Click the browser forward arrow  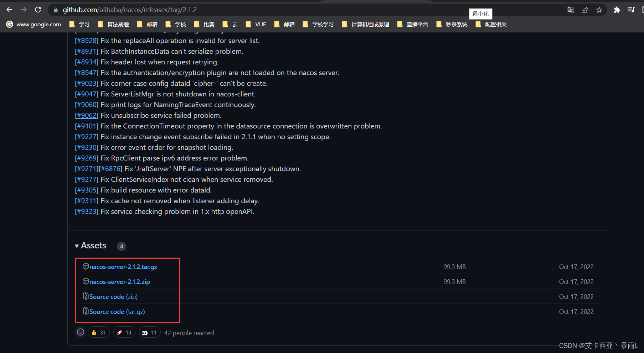24,10
